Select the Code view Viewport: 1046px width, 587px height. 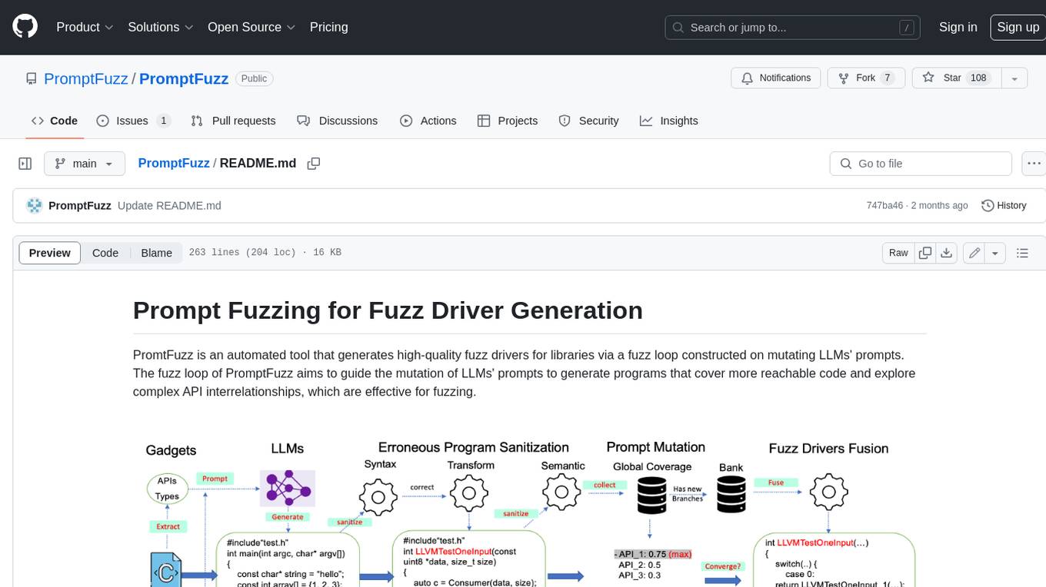105,253
